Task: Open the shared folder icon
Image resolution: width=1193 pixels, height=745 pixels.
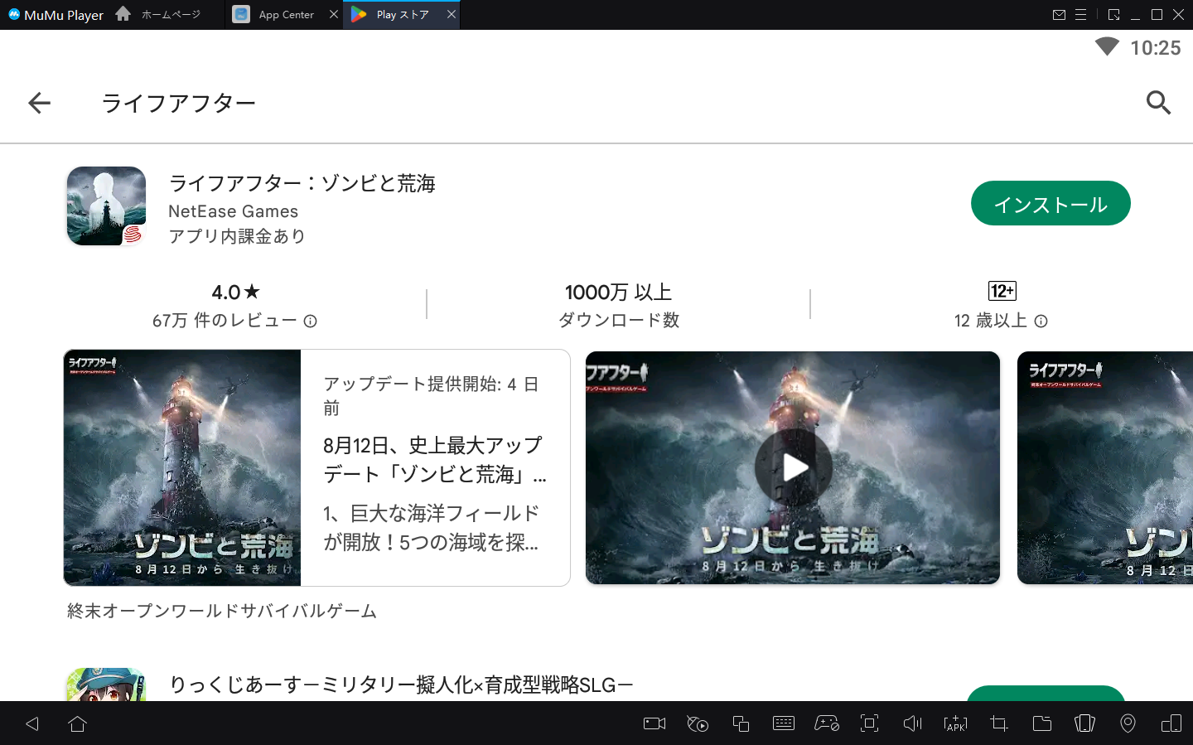Action: click(1042, 723)
